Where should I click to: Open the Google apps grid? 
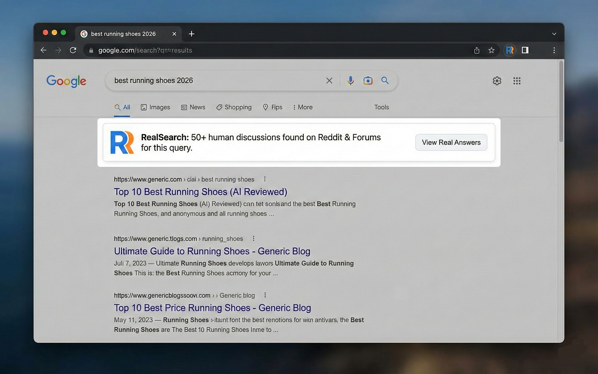[x=517, y=80]
